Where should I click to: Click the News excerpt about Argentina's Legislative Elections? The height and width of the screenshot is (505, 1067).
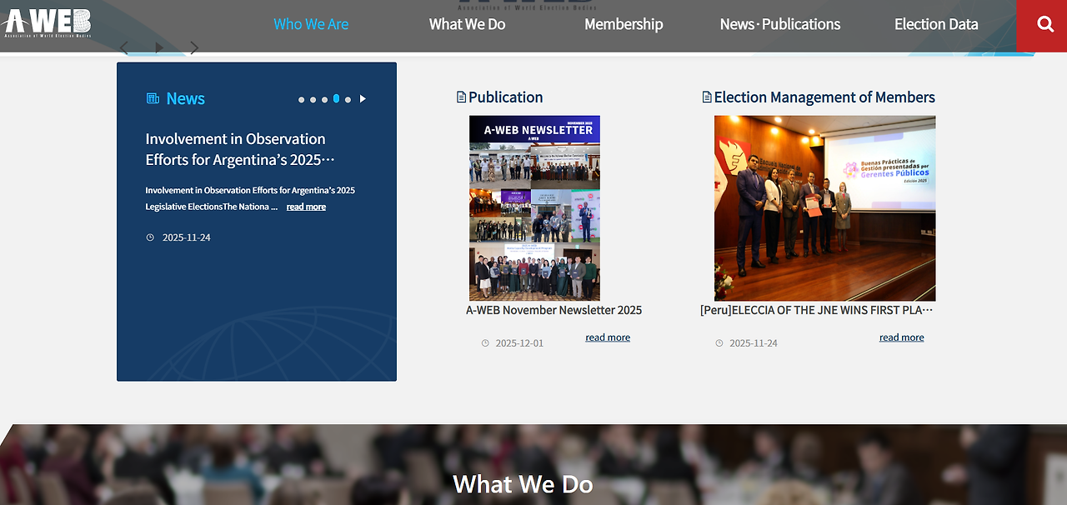tap(250, 198)
